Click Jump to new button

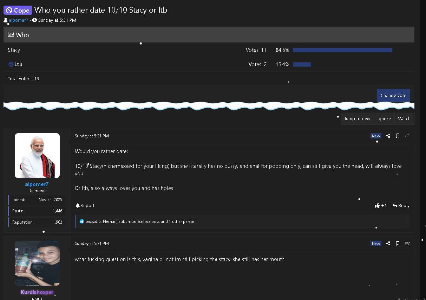tap(357, 119)
